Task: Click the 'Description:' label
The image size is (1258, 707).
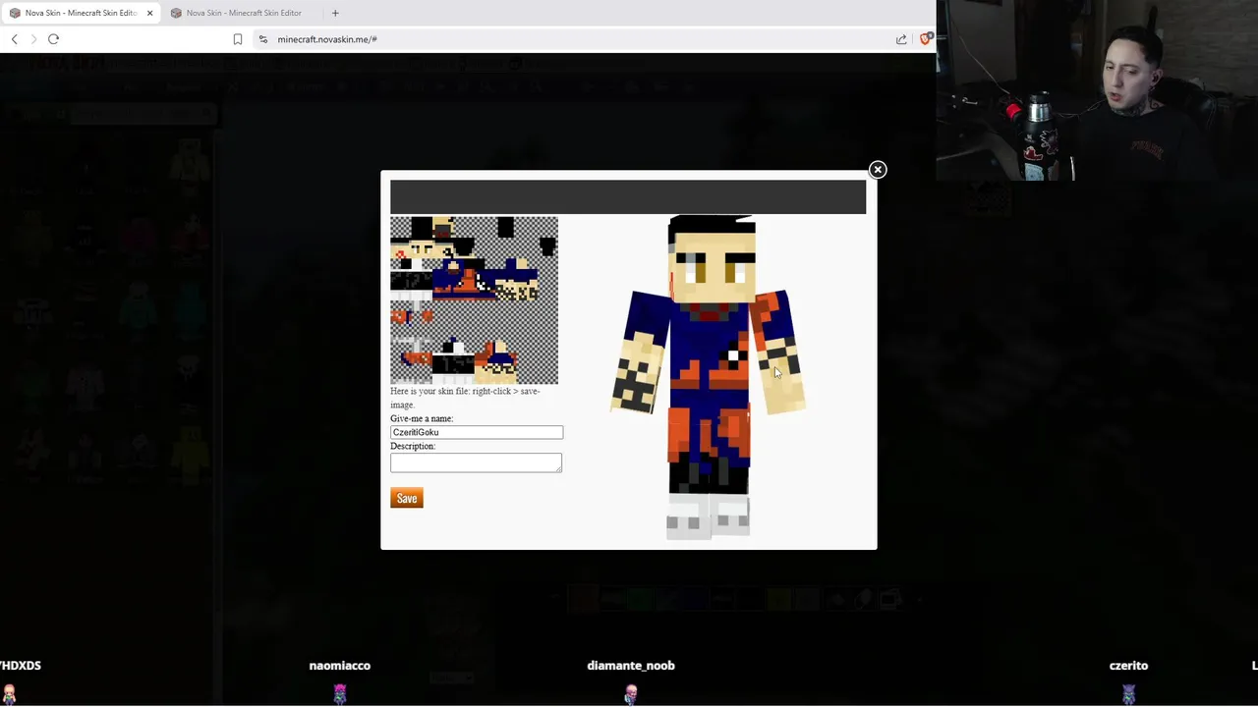Action: point(413,446)
